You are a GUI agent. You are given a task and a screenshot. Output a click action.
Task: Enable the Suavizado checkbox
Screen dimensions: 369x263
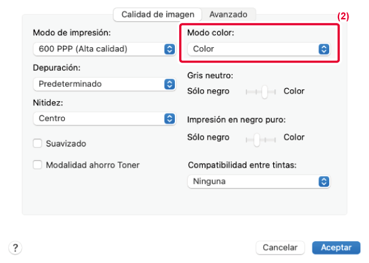click(x=37, y=143)
